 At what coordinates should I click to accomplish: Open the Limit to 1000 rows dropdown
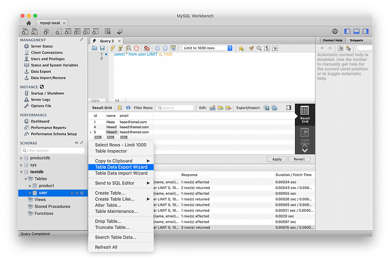pyautogui.click(x=207, y=48)
